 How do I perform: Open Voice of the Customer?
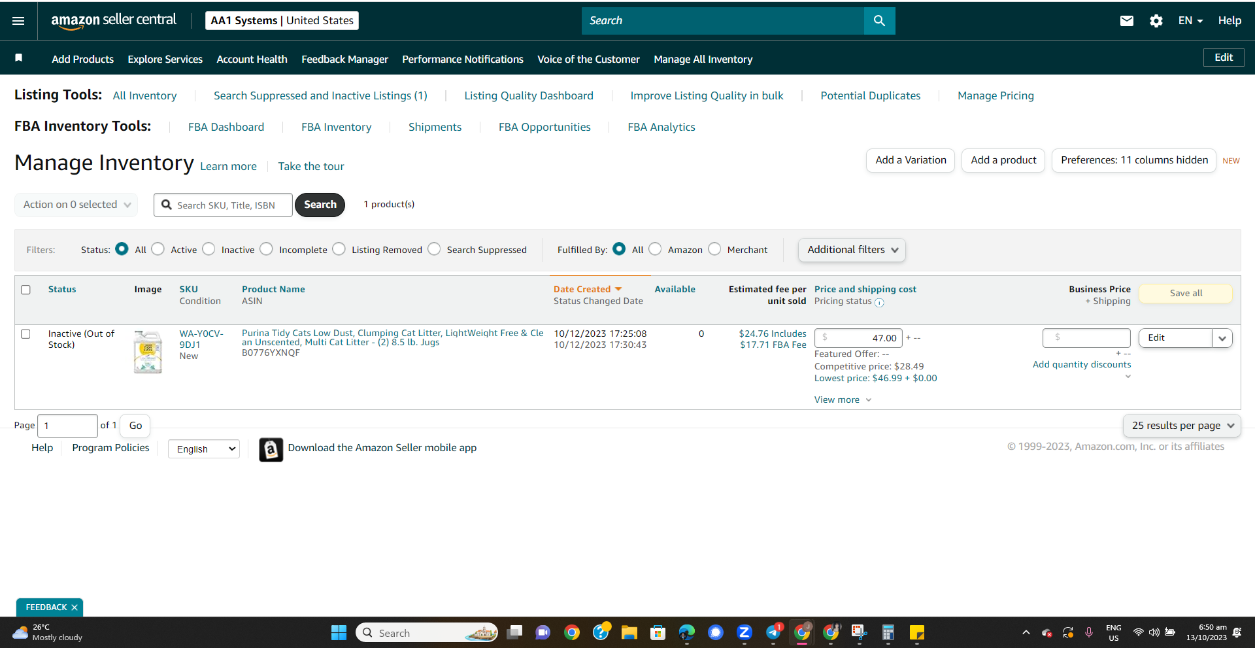pos(588,59)
